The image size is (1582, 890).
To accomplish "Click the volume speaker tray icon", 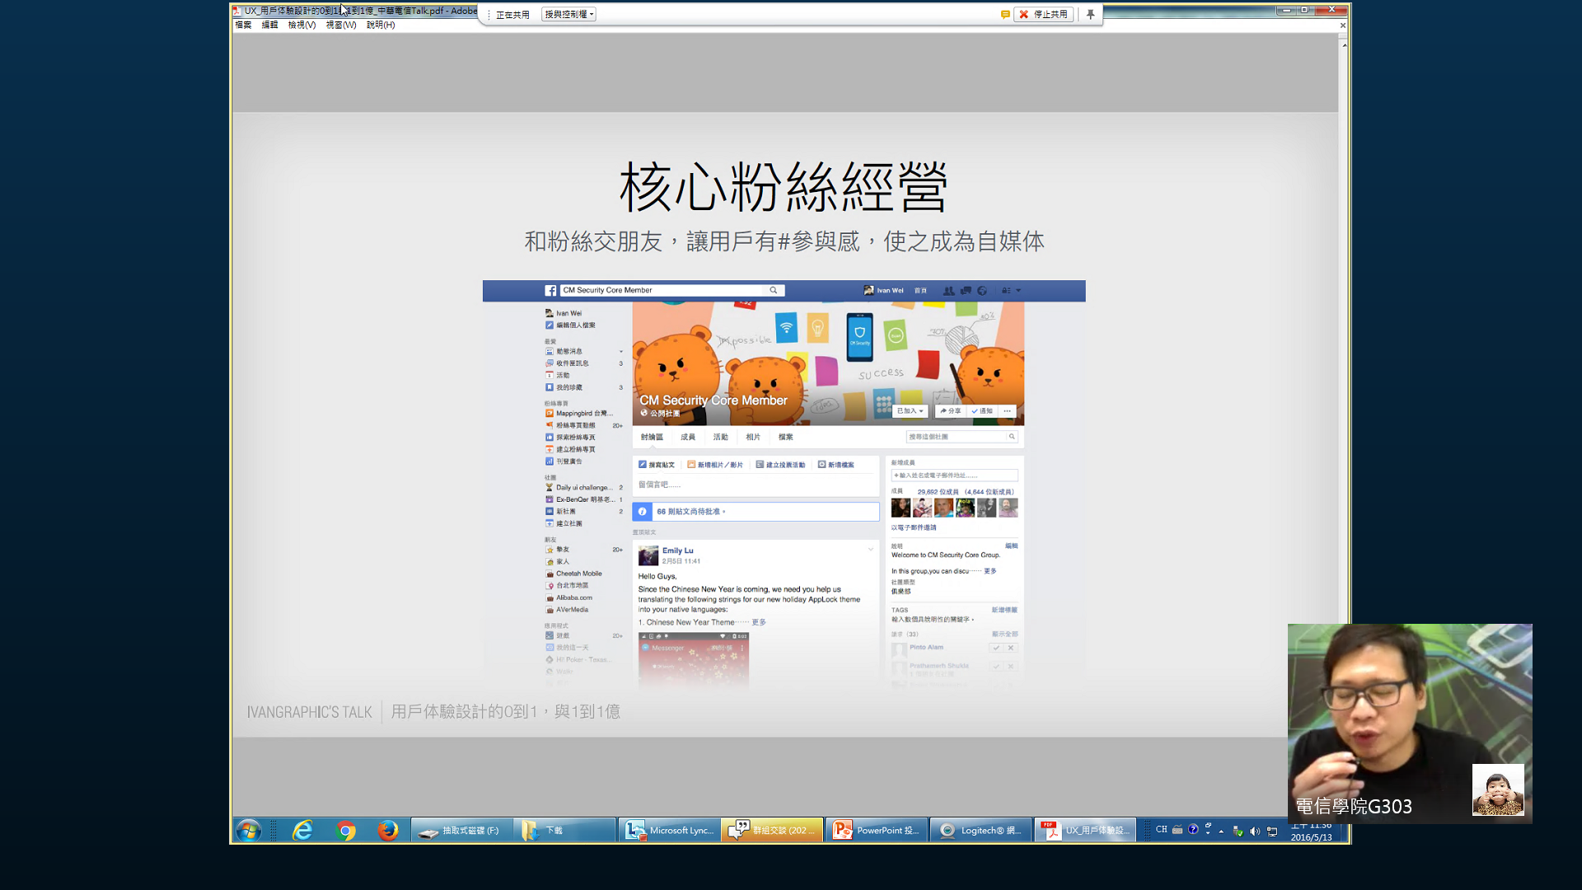I will pyautogui.click(x=1255, y=831).
